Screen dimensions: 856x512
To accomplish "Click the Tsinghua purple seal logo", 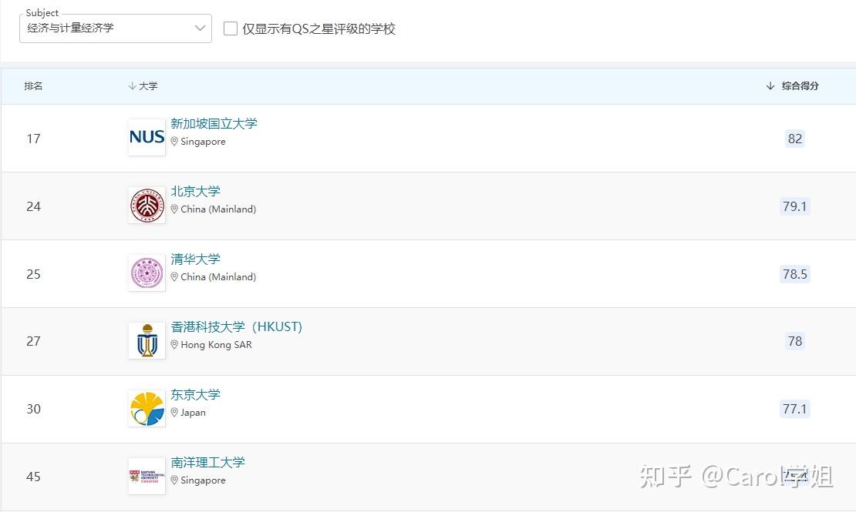I will point(147,273).
